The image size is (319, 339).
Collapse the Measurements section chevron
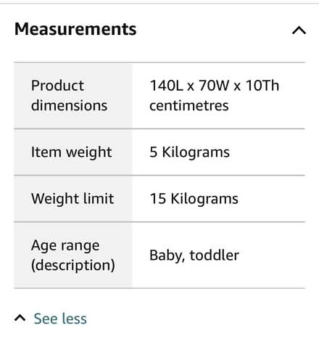[299, 30]
